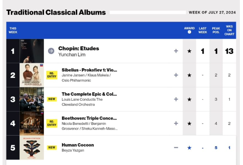243x165 pixels.
Task: Collapse the Human Cocoon row with minus
Action: click(176, 147)
